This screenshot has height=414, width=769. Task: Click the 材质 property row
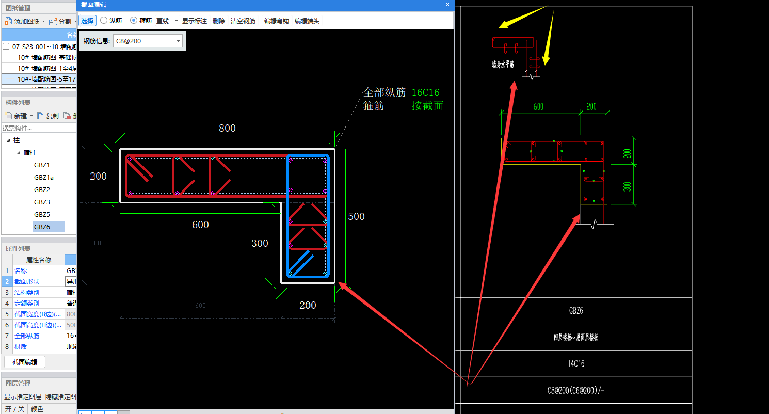[x=39, y=346]
